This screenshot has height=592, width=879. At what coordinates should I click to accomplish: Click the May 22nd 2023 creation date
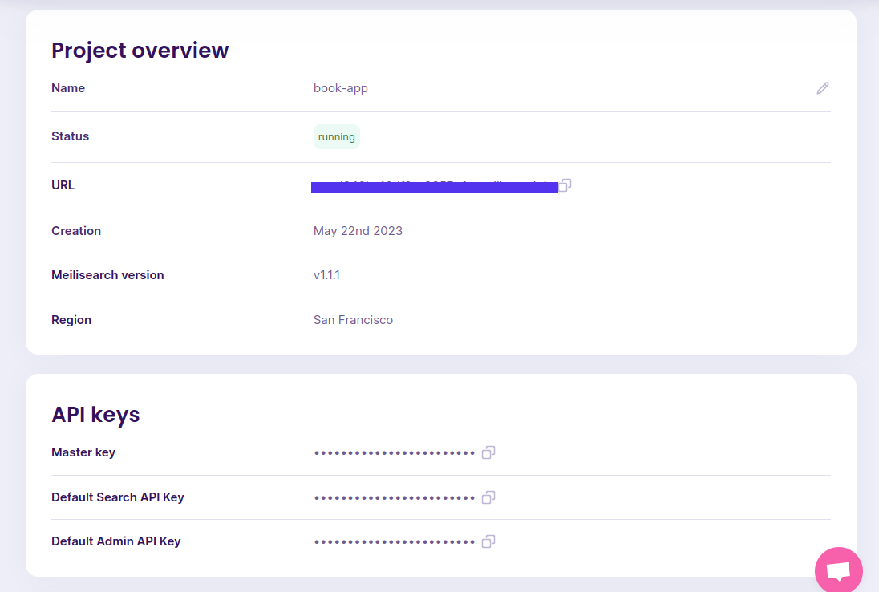(x=358, y=231)
